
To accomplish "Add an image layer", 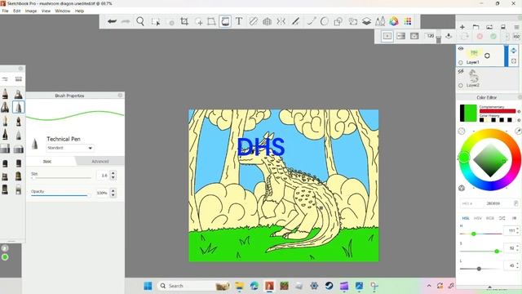I will 489,27.
